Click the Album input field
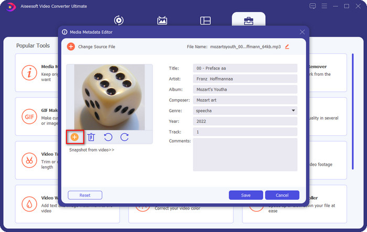Image resolution: width=367 pixels, height=232 pixels. (x=245, y=89)
